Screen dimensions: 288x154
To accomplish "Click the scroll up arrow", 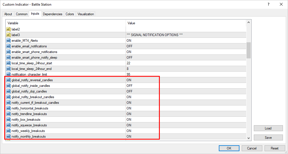I will point(249,22).
